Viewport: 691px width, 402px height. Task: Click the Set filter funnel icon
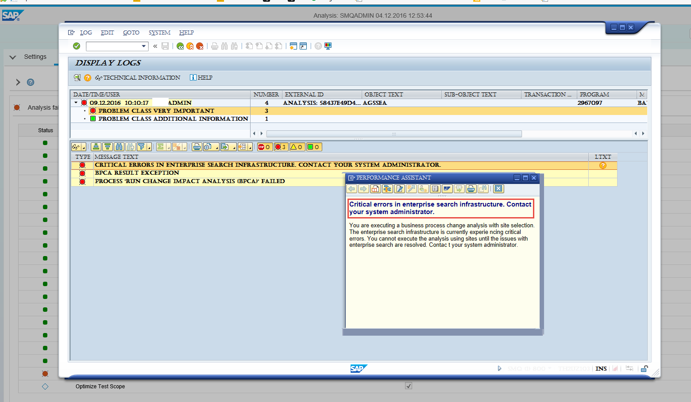tap(142, 147)
